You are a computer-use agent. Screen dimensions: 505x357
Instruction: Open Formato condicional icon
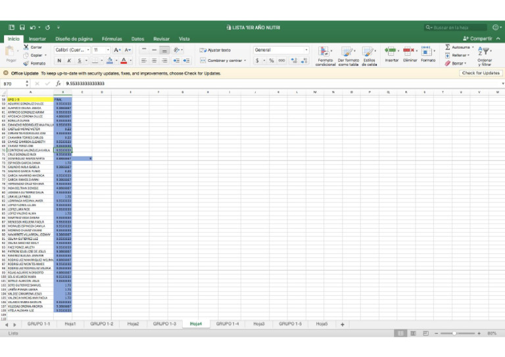point(325,52)
